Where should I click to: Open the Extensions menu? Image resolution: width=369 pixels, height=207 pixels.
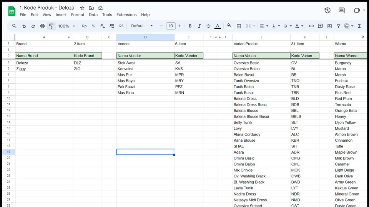coord(126,15)
